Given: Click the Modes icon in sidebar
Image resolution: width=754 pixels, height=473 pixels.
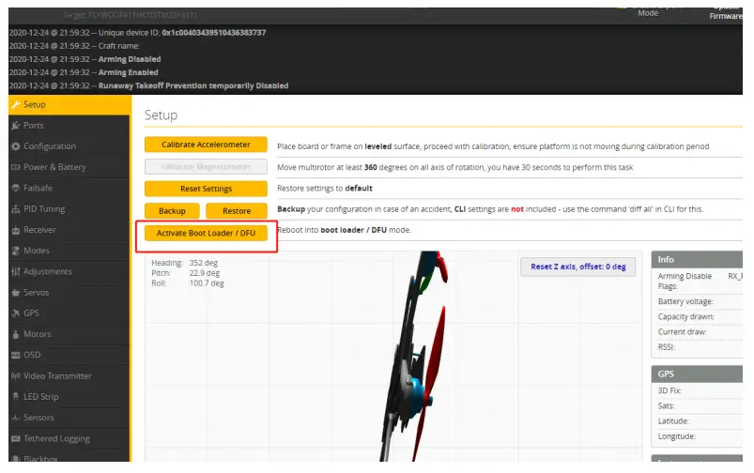Looking at the screenshot, I should click(15, 251).
